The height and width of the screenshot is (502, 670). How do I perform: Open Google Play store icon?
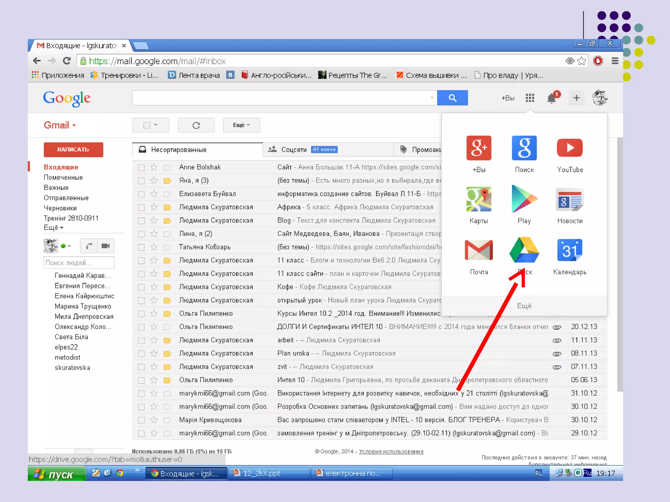[x=524, y=199]
